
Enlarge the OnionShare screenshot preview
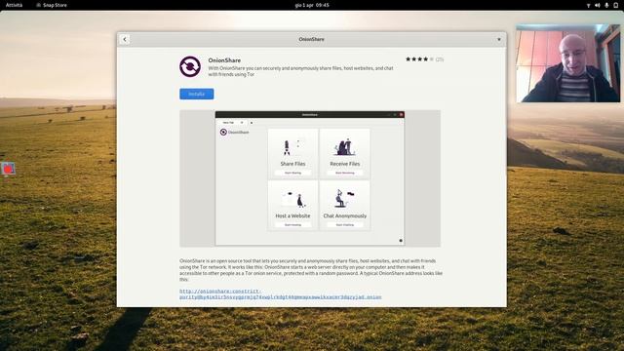[310, 178]
